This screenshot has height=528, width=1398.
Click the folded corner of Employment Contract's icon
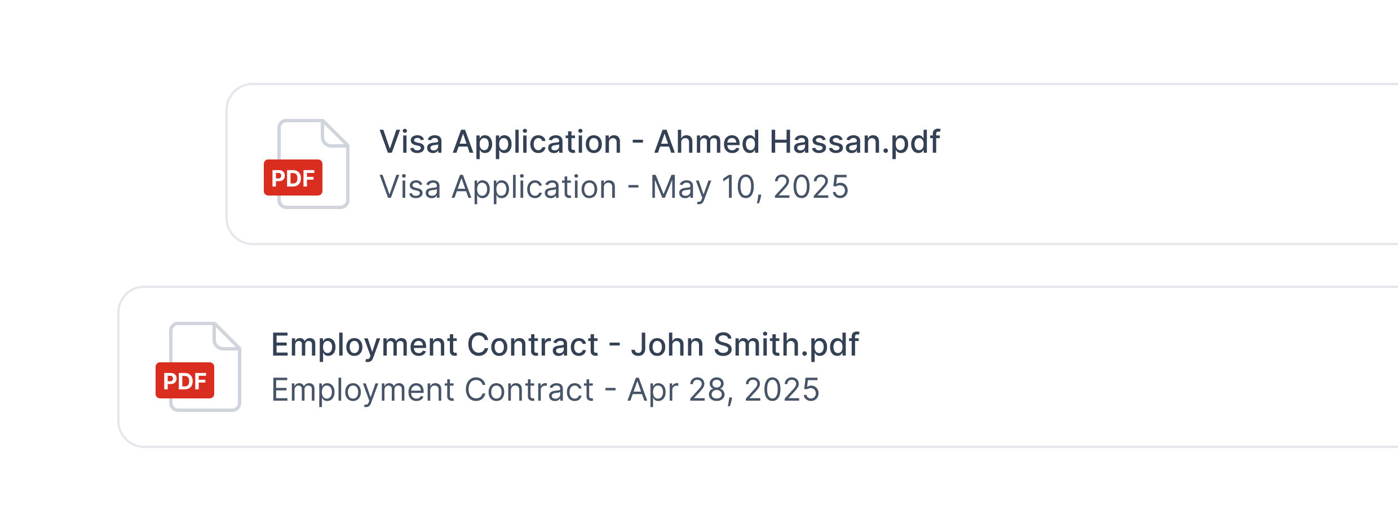coord(227,336)
